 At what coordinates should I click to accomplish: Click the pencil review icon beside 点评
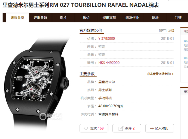pos(121,128)
